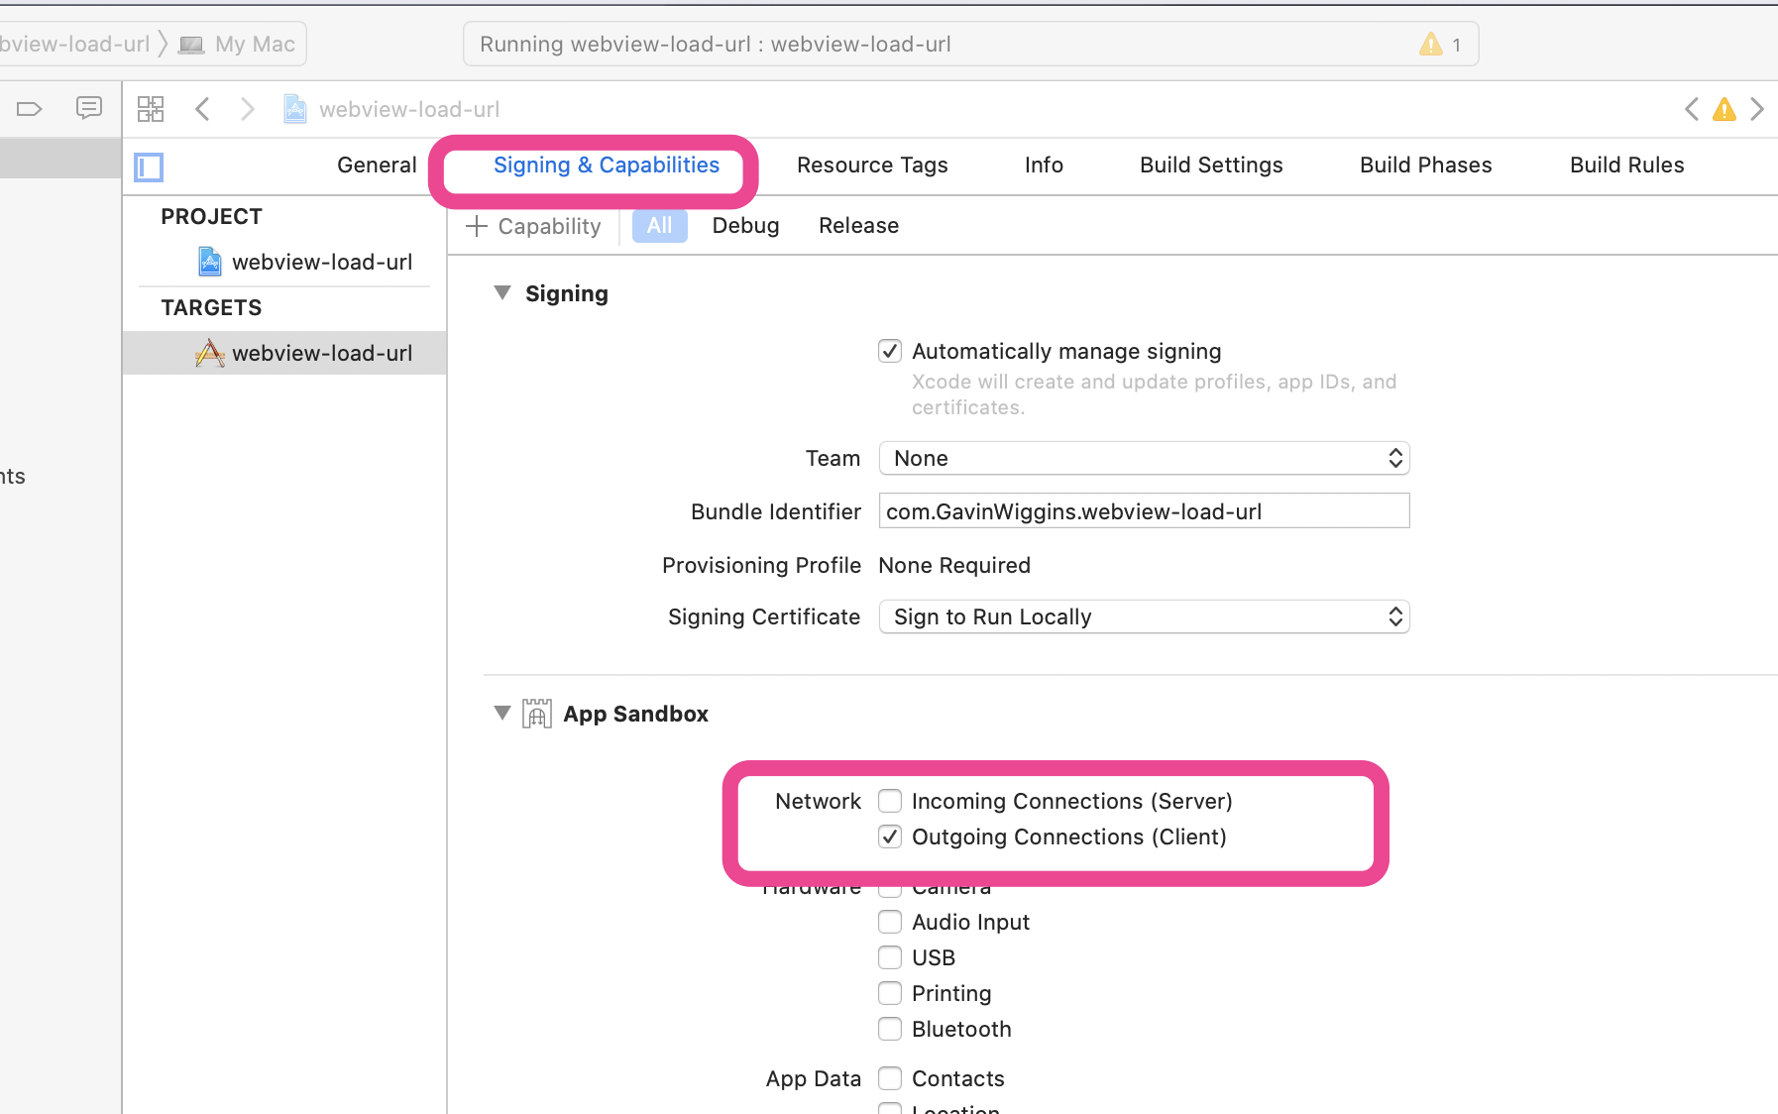This screenshot has height=1114, width=1778.
Task: Select the All configuration filter
Action: pyautogui.click(x=660, y=226)
